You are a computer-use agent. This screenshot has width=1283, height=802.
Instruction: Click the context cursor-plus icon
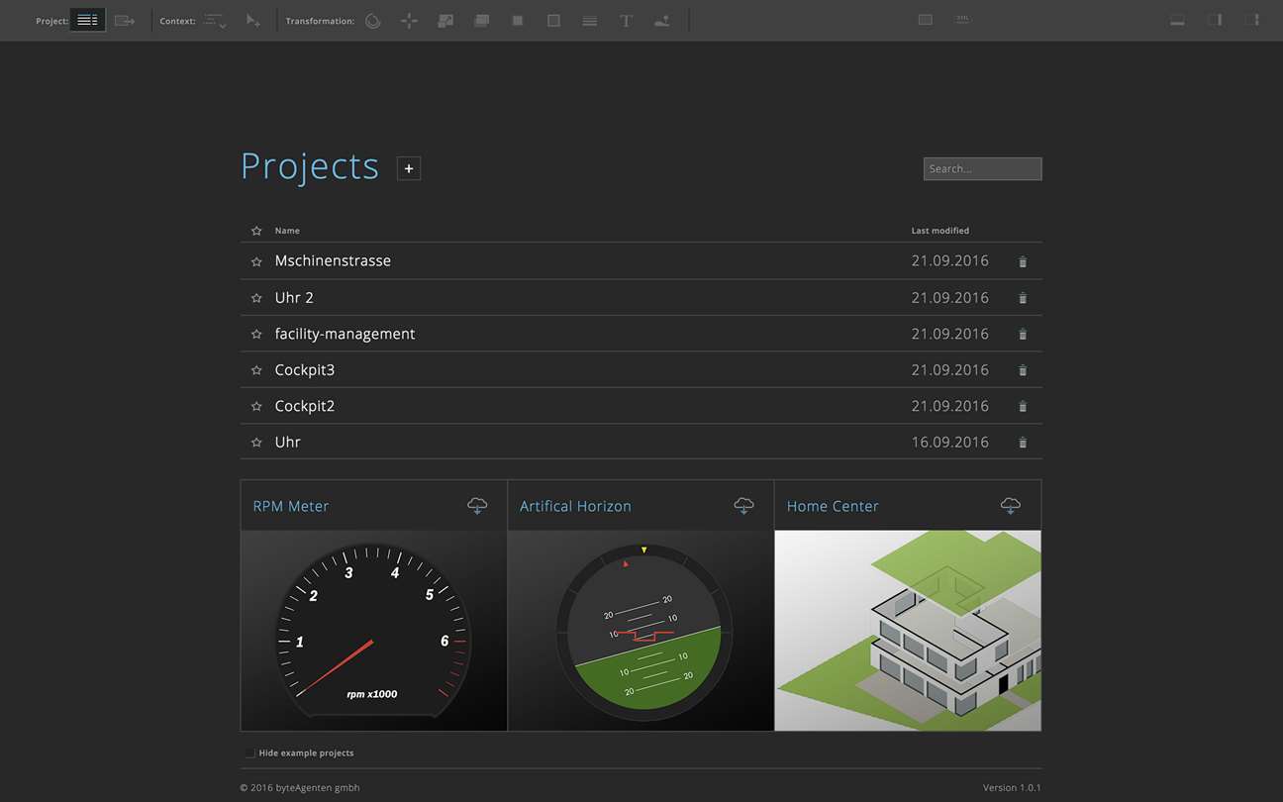253,20
